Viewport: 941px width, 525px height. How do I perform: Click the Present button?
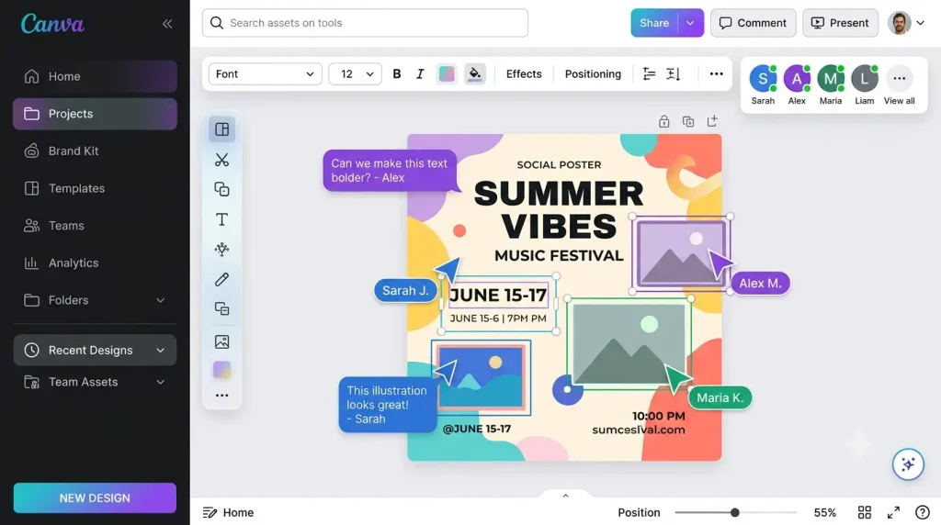pos(840,23)
